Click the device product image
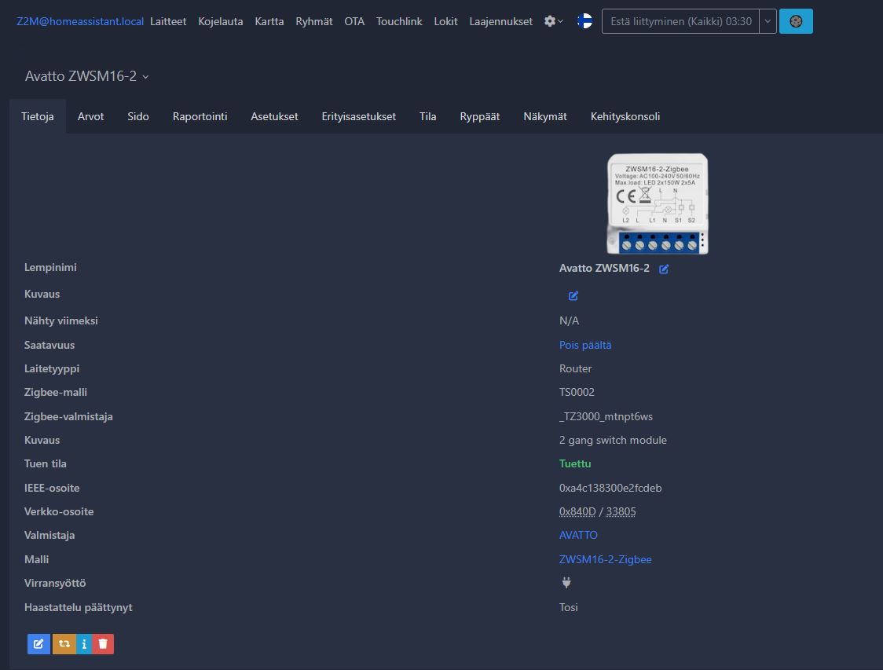This screenshot has height=670, width=883. coord(658,203)
